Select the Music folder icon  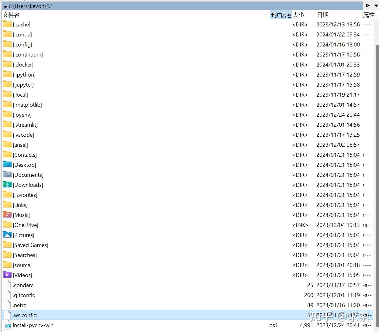(x=7, y=214)
